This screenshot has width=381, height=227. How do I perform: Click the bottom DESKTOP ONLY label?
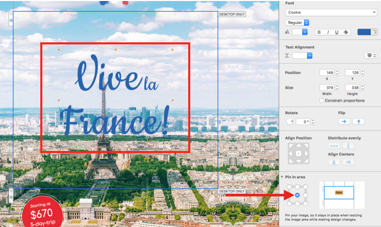[232, 191]
